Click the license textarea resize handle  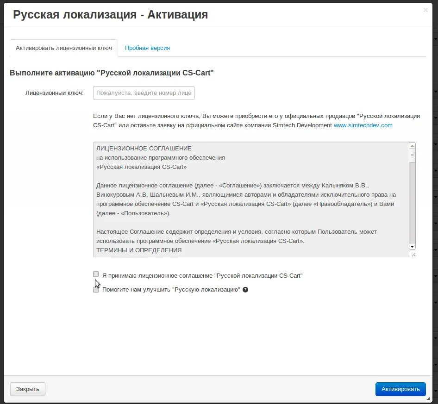(413, 254)
